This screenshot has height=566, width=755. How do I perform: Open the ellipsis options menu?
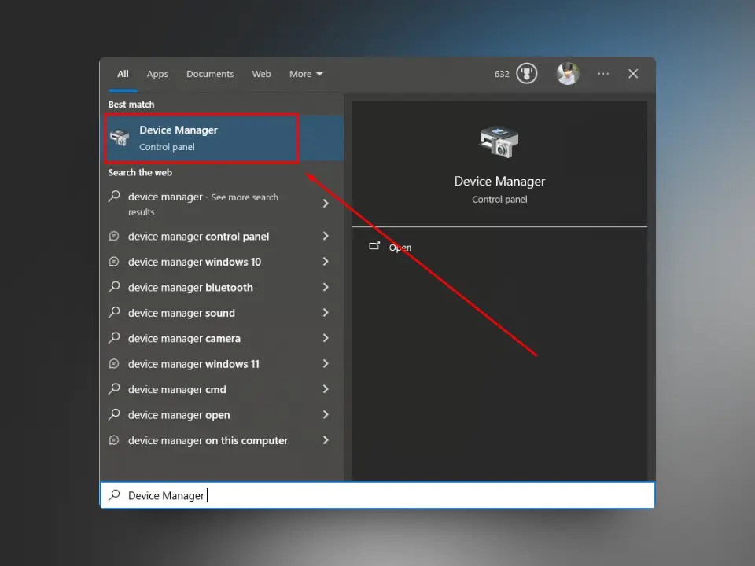pyautogui.click(x=602, y=73)
